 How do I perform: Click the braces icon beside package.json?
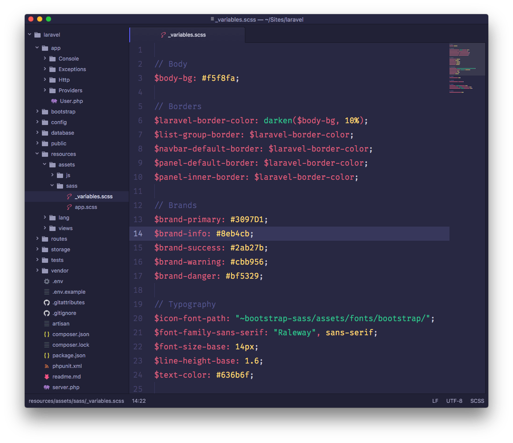tap(46, 355)
